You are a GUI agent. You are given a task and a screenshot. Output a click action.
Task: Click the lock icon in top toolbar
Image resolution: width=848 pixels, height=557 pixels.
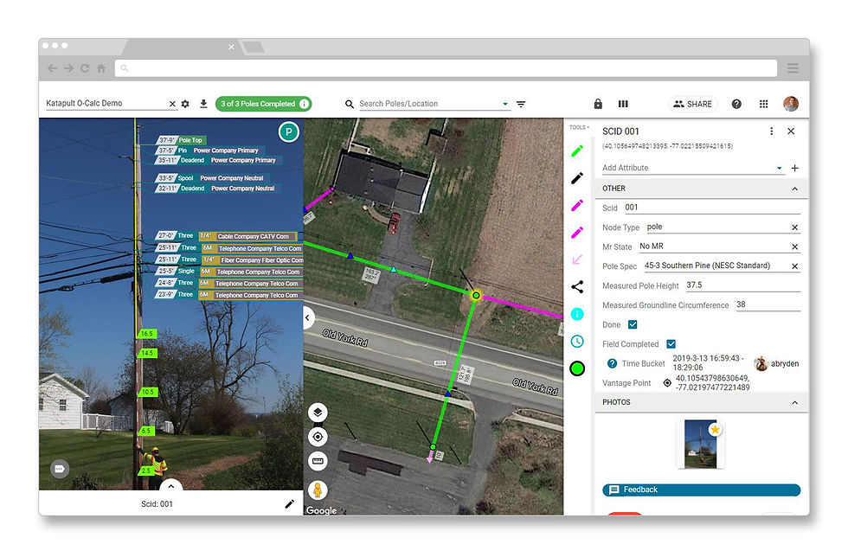598,104
